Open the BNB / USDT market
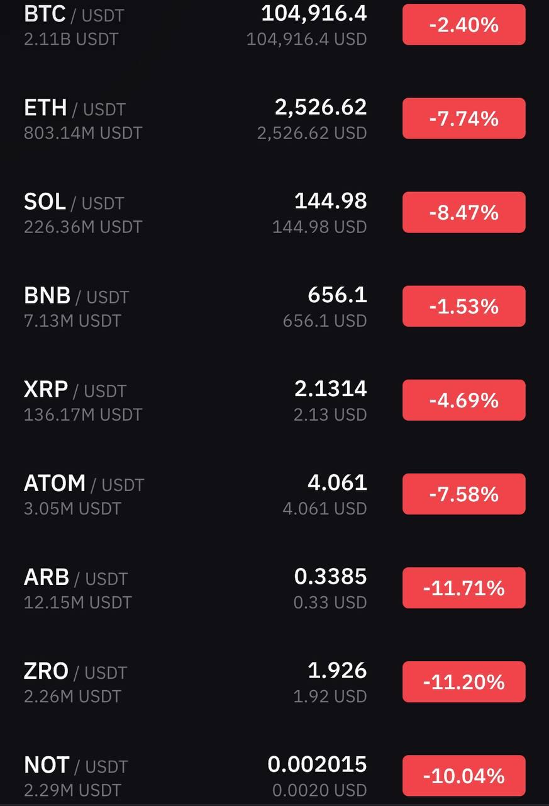This screenshot has width=549, height=806. (274, 306)
